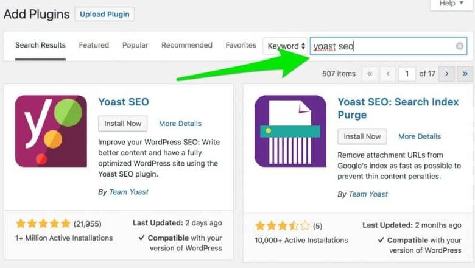The image size is (475, 268).
Task: Open the Keyword search type dropdown
Action: 286,46
